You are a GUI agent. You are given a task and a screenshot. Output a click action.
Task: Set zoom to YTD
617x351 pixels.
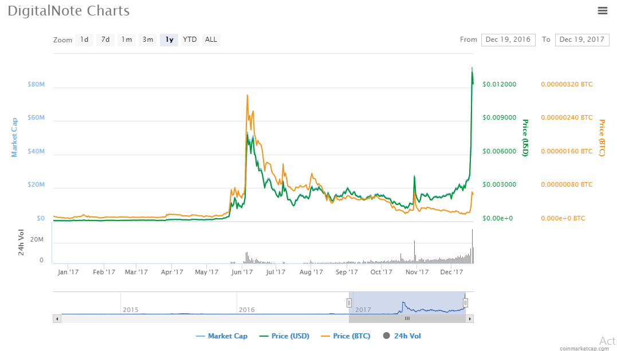tap(190, 40)
